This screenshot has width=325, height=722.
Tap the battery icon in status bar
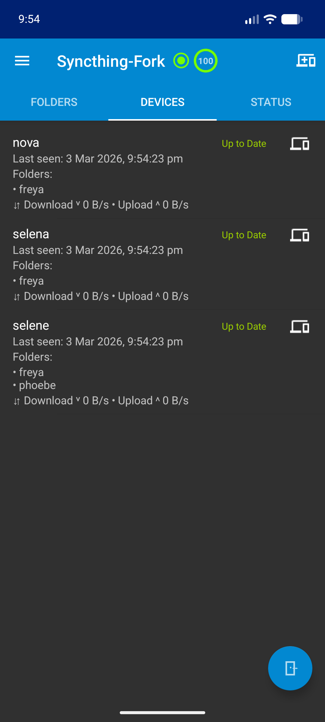click(x=291, y=19)
